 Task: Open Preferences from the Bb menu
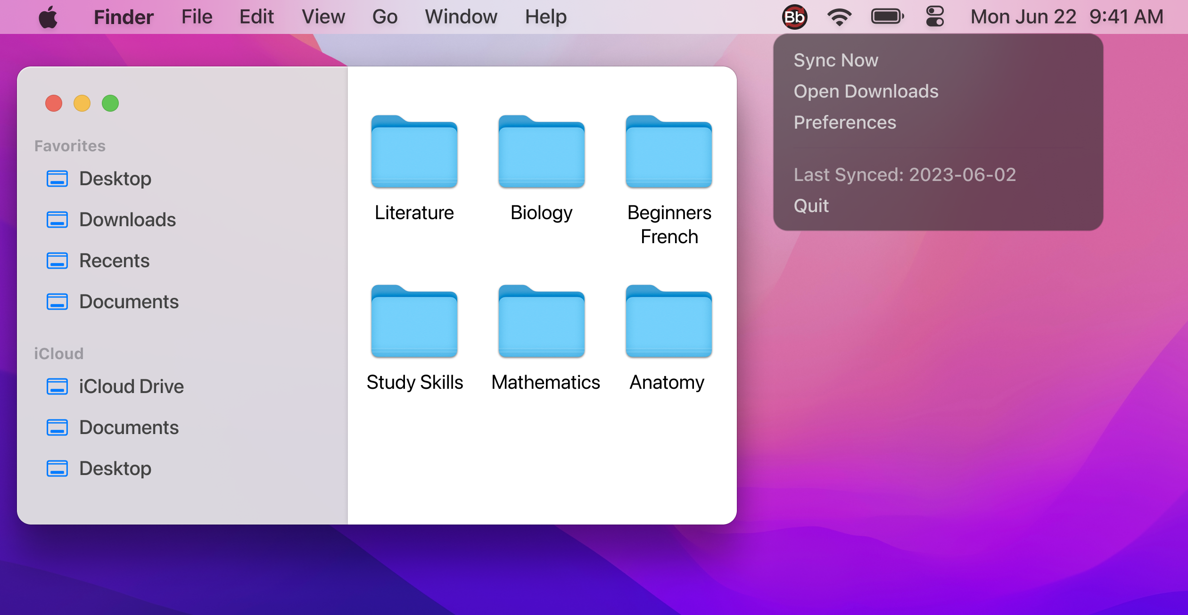(845, 123)
